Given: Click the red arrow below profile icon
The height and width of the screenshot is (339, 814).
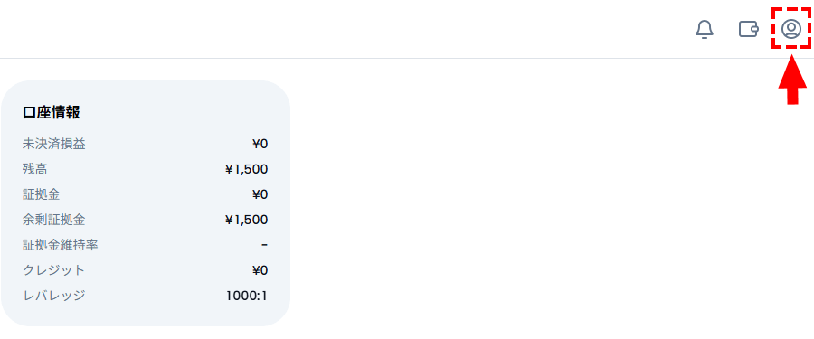Looking at the screenshot, I should pos(792,80).
